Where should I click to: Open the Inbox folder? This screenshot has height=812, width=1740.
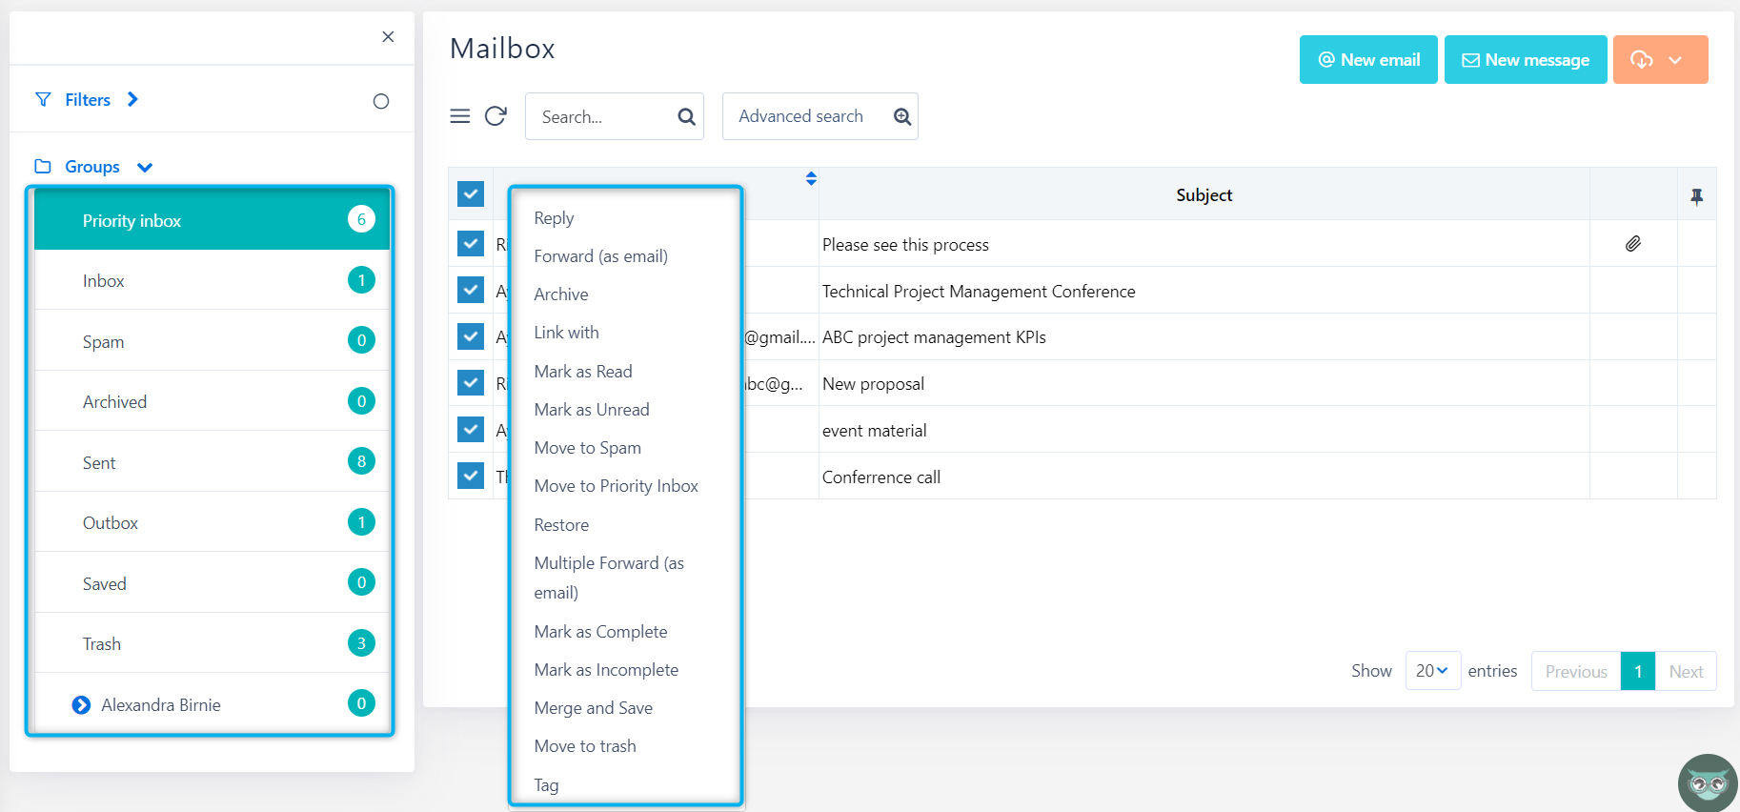coord(212,280)
